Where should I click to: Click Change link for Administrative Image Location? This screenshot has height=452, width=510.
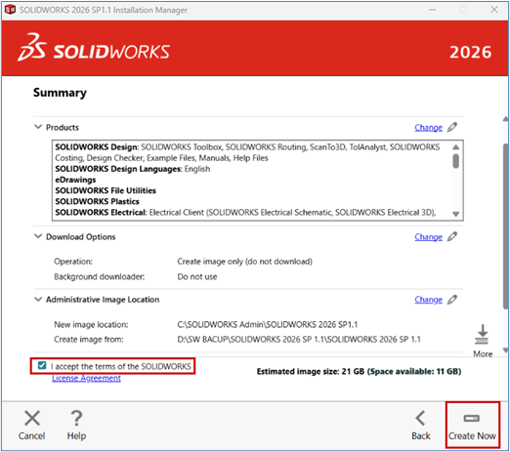[428, 300]
